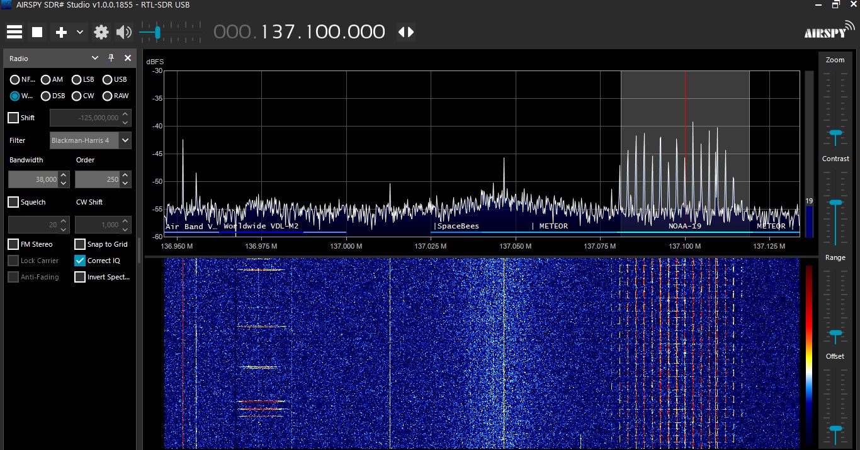Select RAW demodulation mode
This screenshot has width=860, height=450.
point(108,96)
